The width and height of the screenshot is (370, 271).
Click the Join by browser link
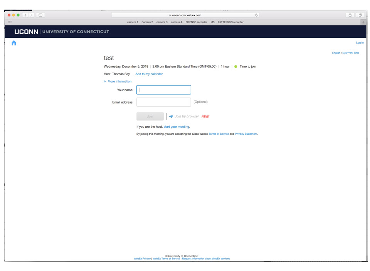pyautogui.click(x=187, y=116)
